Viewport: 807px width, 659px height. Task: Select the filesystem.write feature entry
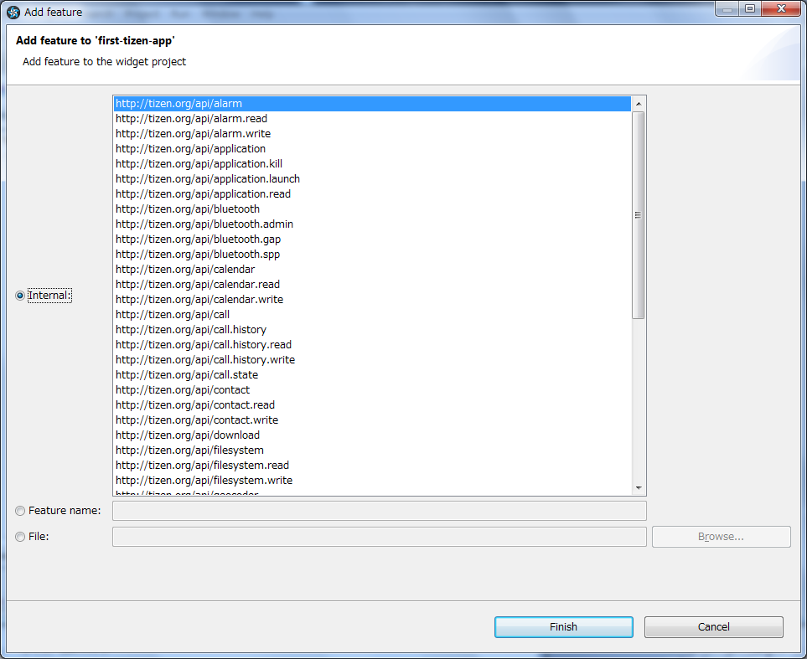click(x=373, y=481)
